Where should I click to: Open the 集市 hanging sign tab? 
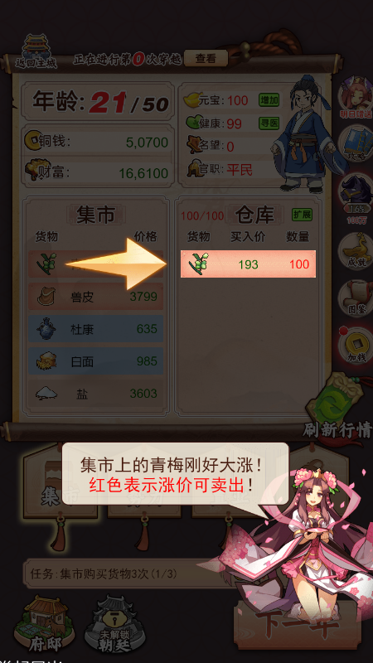pos(61,486)
